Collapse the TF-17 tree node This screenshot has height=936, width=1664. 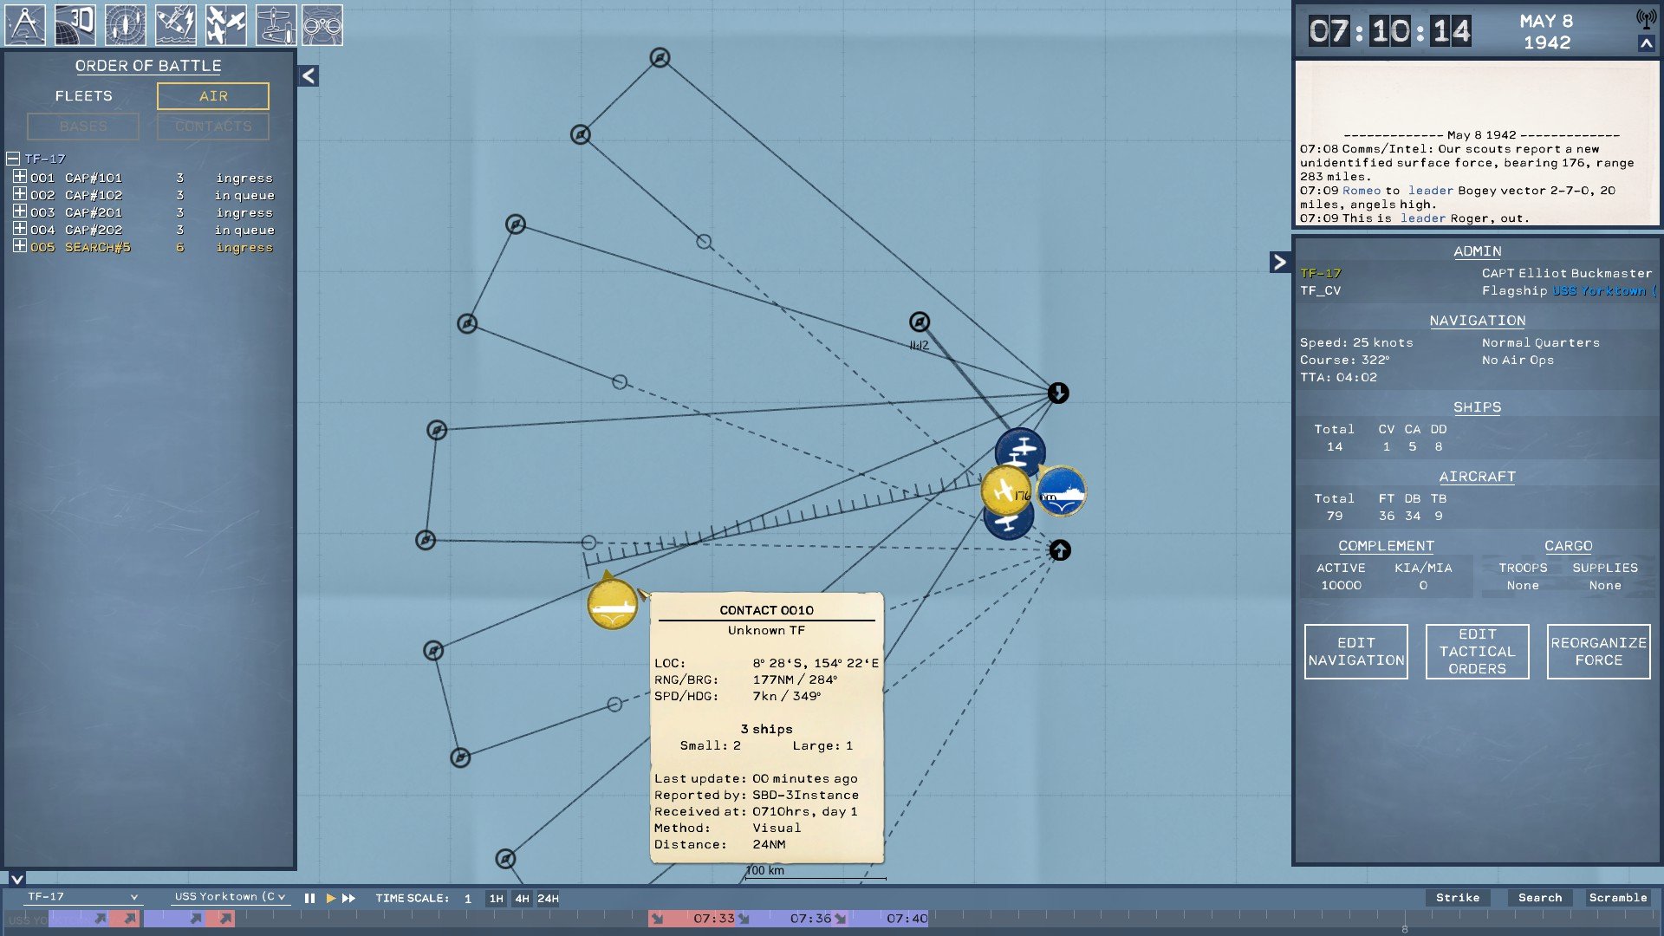pyautogui.click(x=13, y=159)
